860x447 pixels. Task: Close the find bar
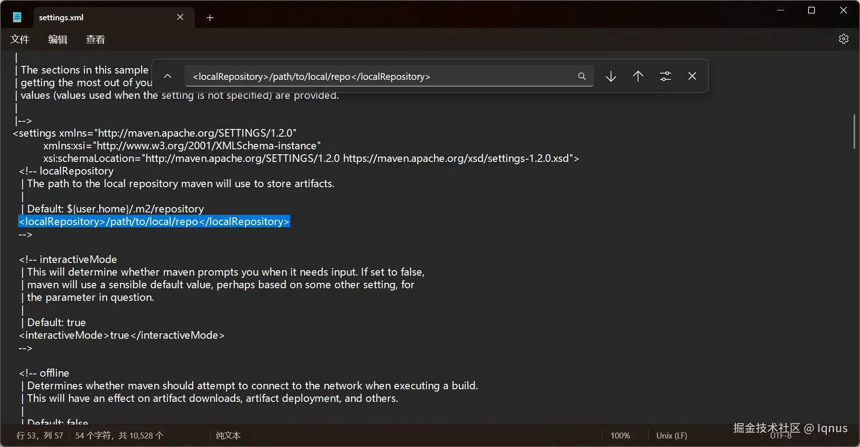click(692, 76)
